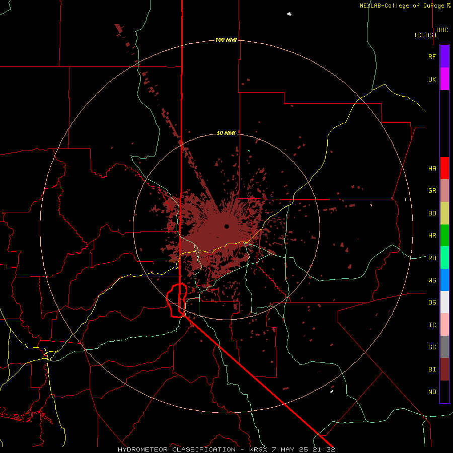Click the BI dark-red legend swatch
The height and width of the screenshot is (453, 453).
click(x=444, y=369)
